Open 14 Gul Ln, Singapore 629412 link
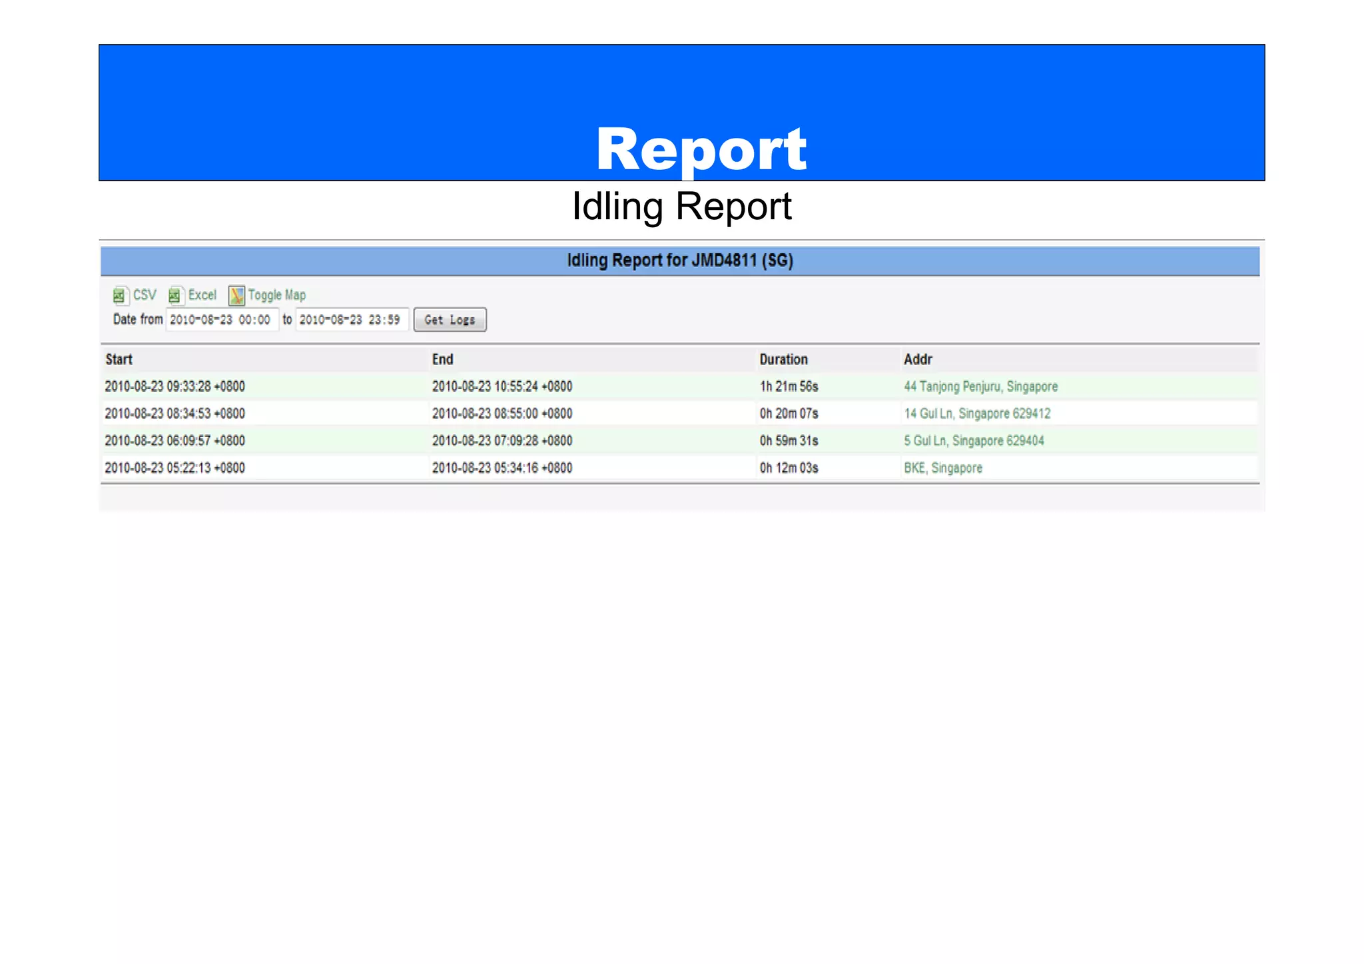 977,414
